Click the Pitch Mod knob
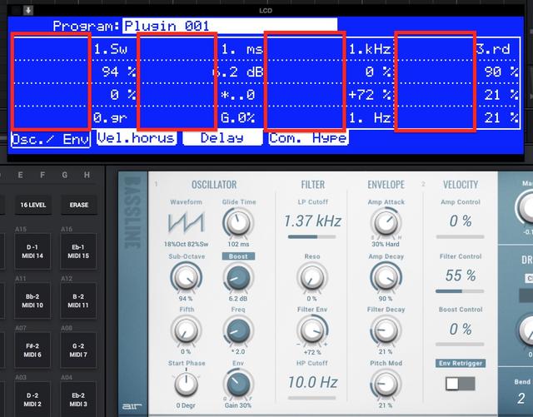This screenshot has height=417, width=533. pos(386,384)
